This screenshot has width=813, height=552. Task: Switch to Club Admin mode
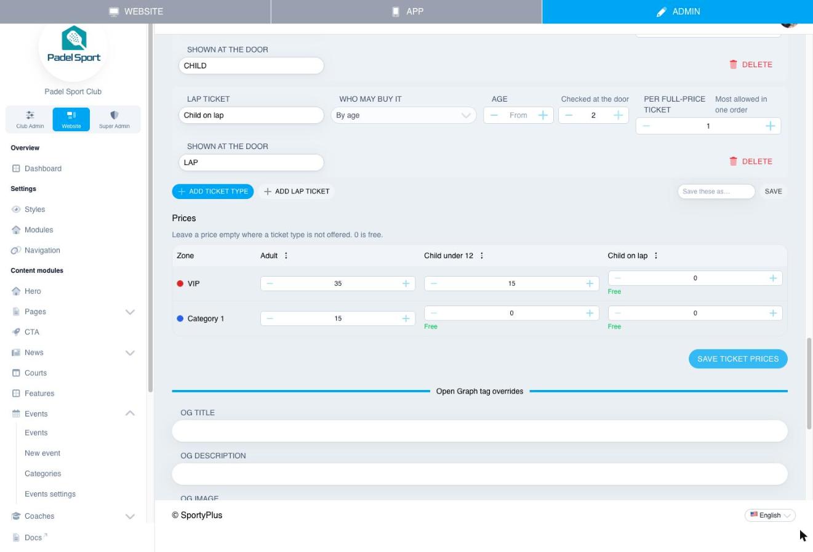coord(30,120)
